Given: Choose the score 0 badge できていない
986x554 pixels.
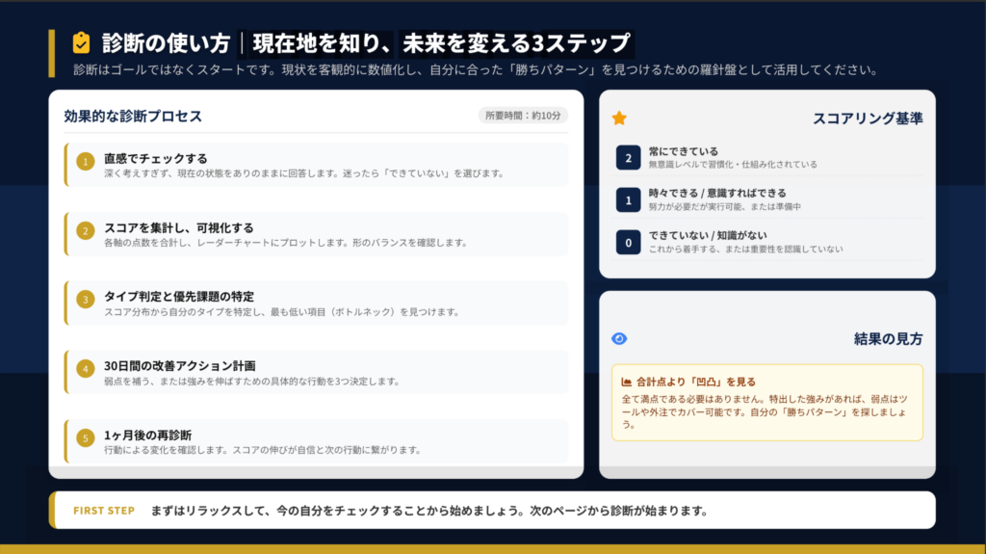Looking at the screenshot, I should tap(628, 243).
